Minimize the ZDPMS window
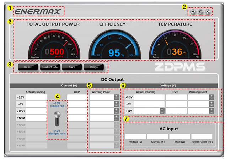This screenshot has width=231, height=162. tap(193, 12)
